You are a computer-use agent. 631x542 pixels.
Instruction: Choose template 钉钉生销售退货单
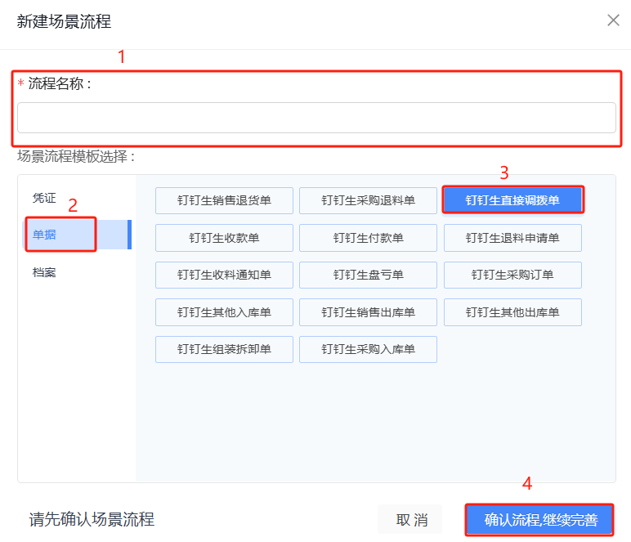tap(224, 200)
